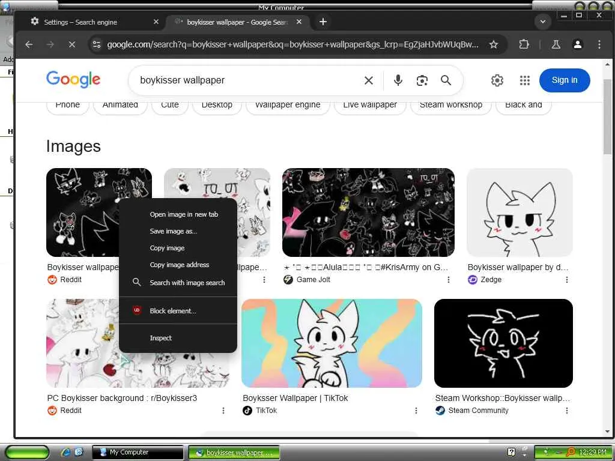Image resolution: width=615 pixels, height=461 pixels.
Task: Open Chrome three-dot menu
Action: (599, 44)
